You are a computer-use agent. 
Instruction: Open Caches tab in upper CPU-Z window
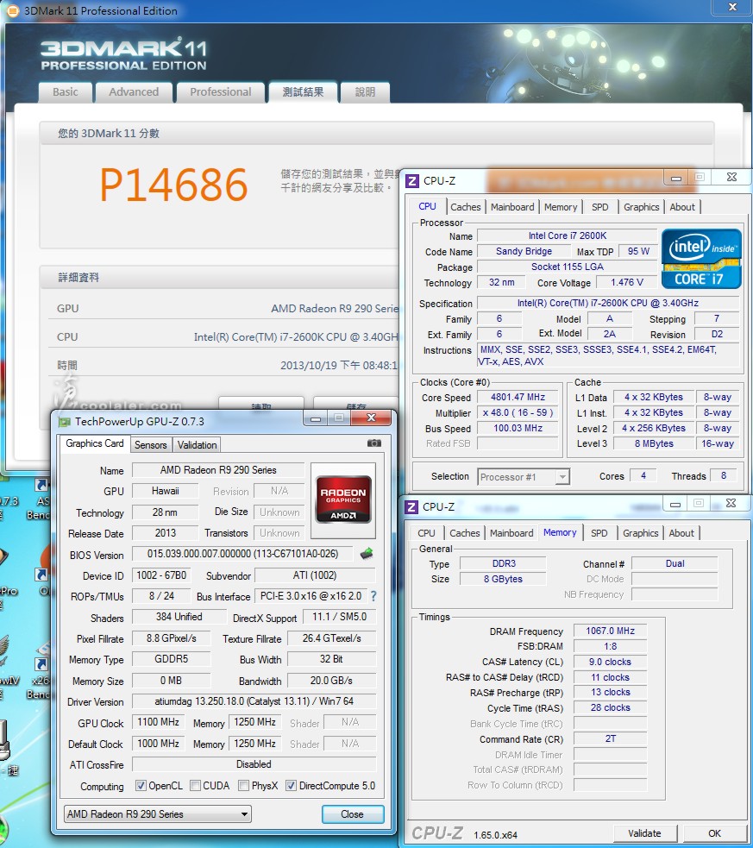466,207
